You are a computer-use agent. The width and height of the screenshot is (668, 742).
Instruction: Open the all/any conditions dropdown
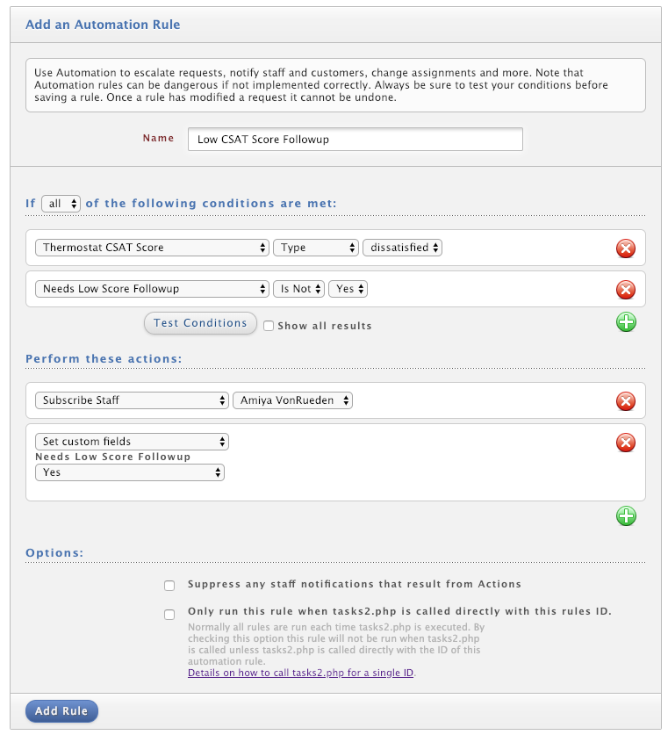[x=61, y=204]
